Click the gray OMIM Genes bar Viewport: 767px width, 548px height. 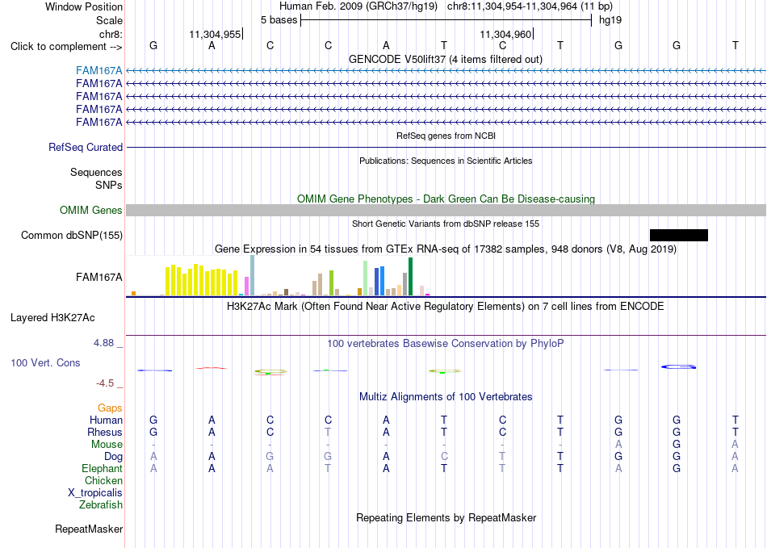446,210
